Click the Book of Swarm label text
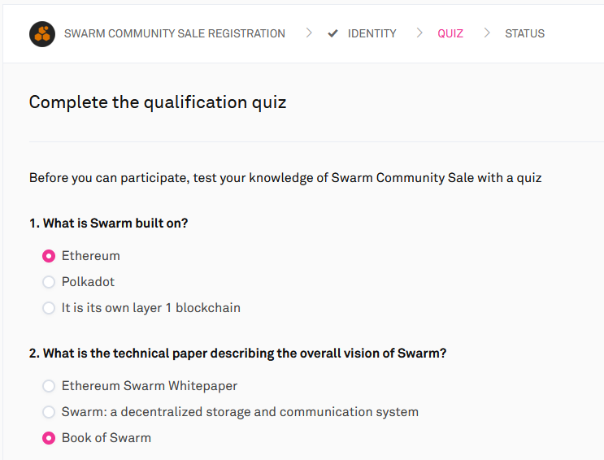This screenshot has width=604, height=460. 106,438
